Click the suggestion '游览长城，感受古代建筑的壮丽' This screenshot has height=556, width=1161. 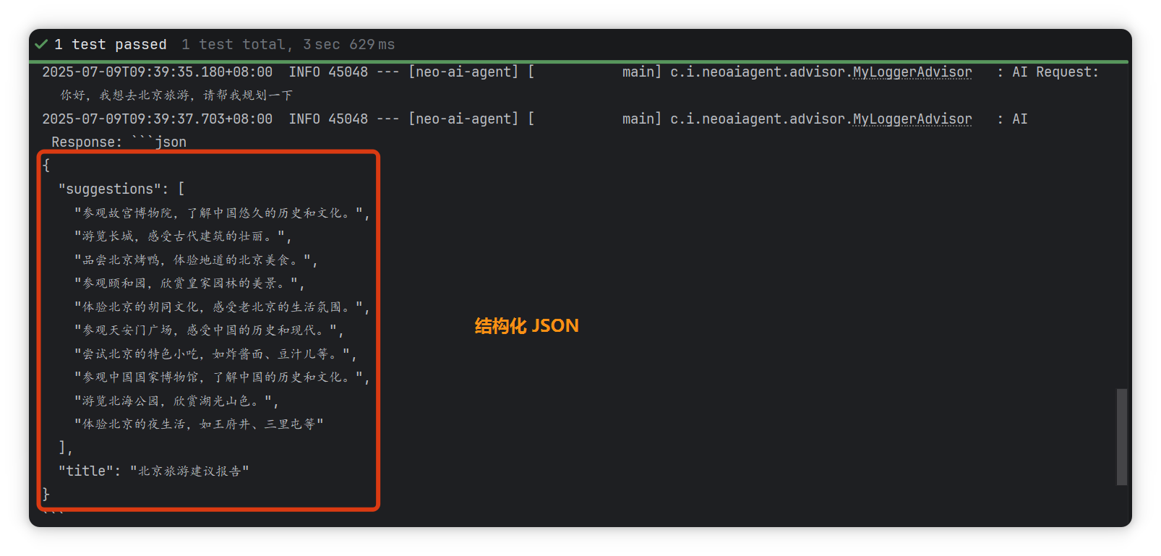click(x=183, y=236)
